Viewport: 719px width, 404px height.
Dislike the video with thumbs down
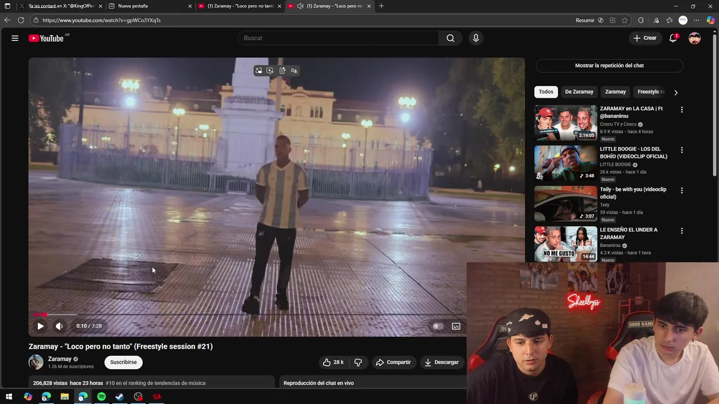click(x=358, y=362)
